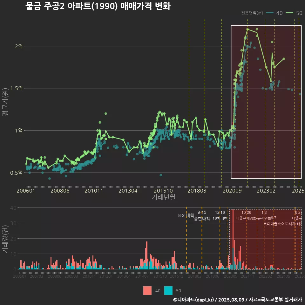Click the 10 tick on the volume axis
Image resolution: width=305 pixels, height=305 pixels.
(13, 254)
